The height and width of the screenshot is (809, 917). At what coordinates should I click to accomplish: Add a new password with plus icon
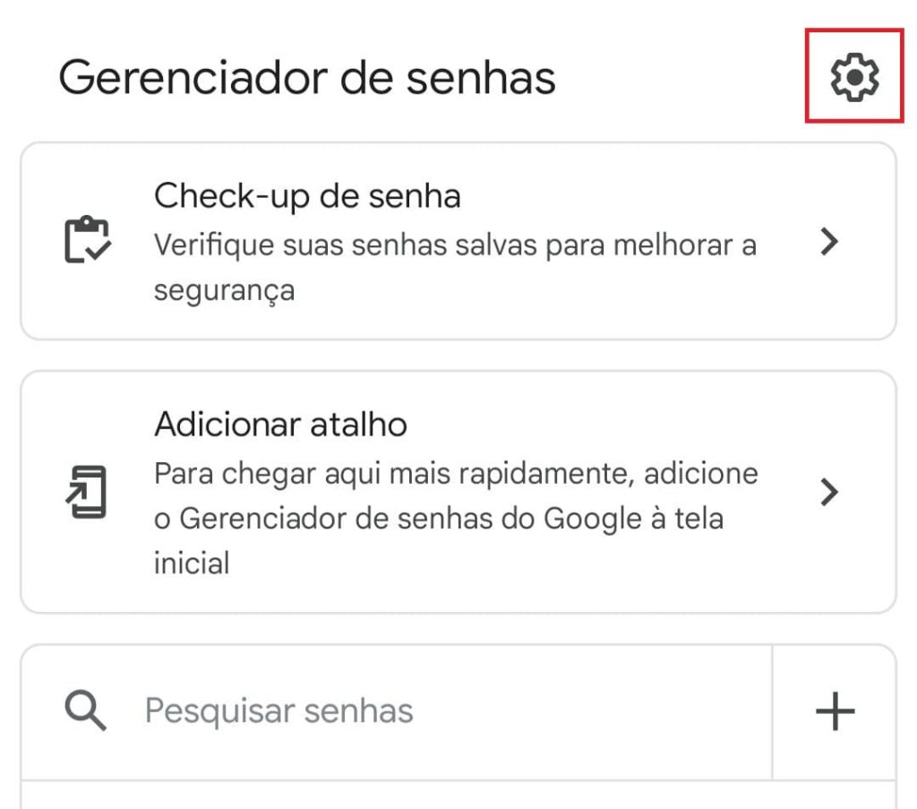835,711
